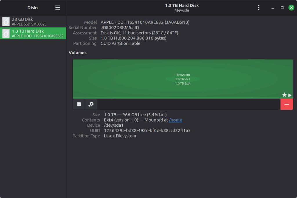Viewport: 297px width, 198px height.
Task: Unmount the partition with the stop button
Action: pyautogui.click(x=79, y=104)
